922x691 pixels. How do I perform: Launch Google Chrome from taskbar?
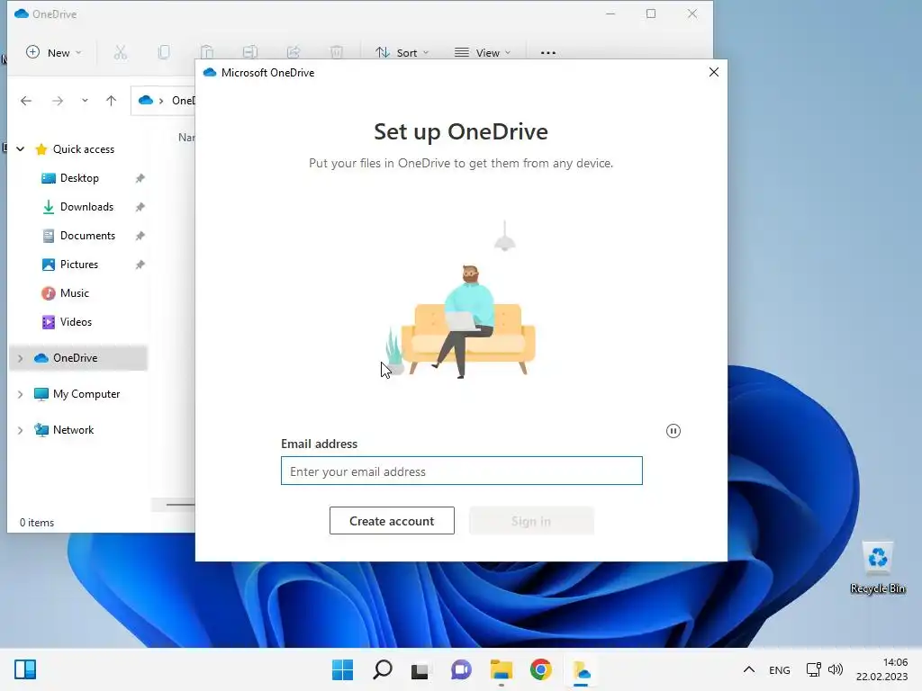[x=541, y=669]
